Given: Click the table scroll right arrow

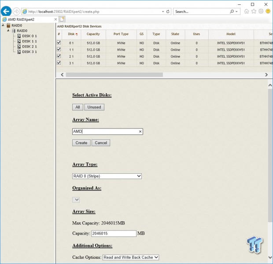Looking at the screenshot, I should click(266, 75).
